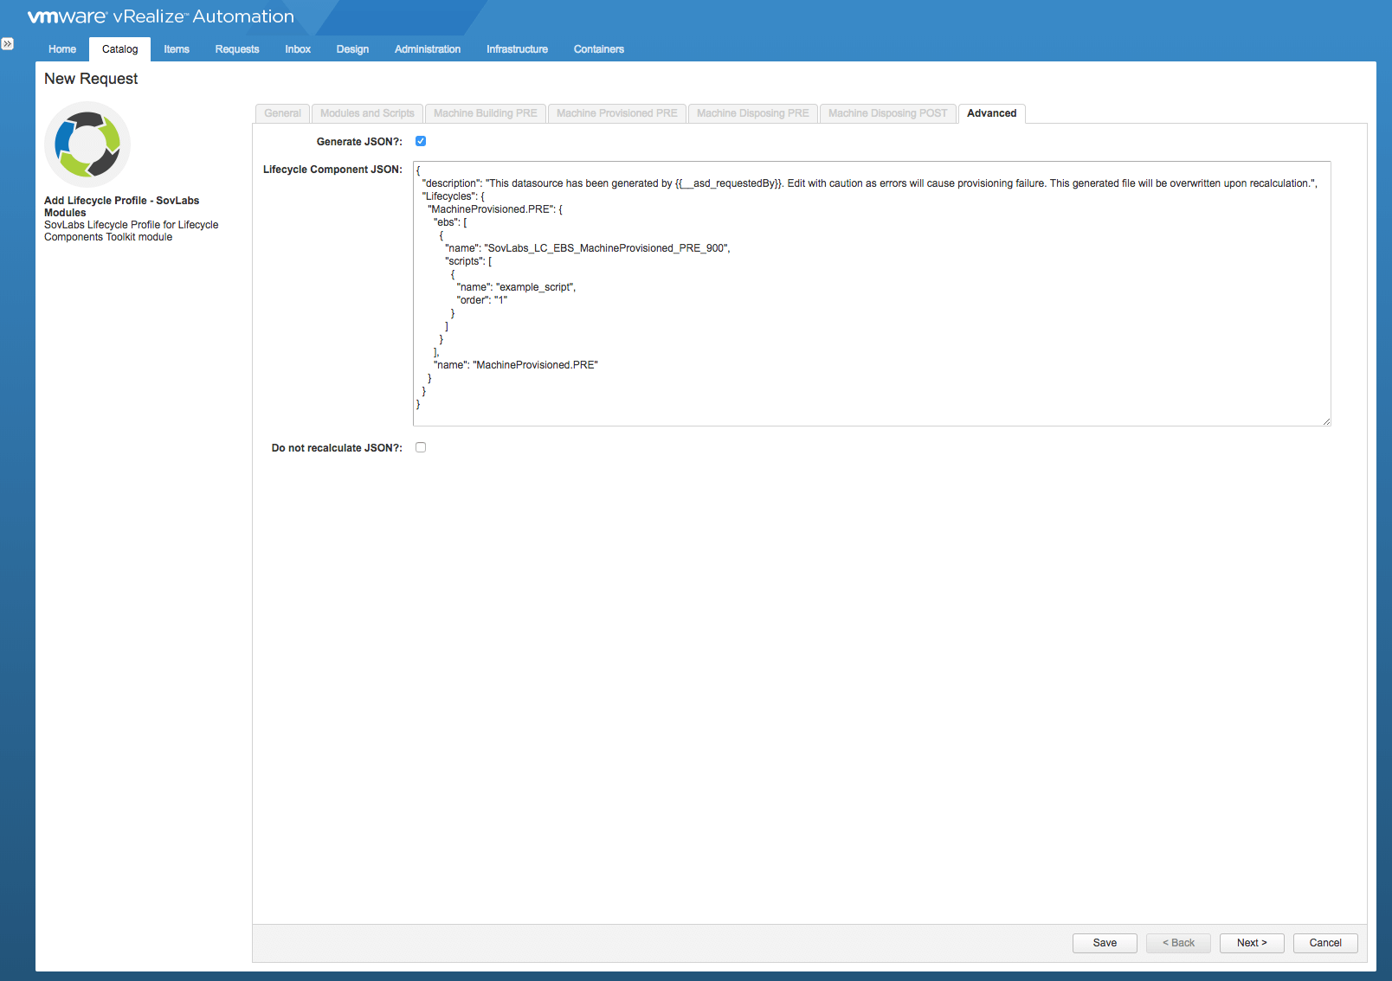Open the Administration section
1392x981 pixels.
point(427,49)
